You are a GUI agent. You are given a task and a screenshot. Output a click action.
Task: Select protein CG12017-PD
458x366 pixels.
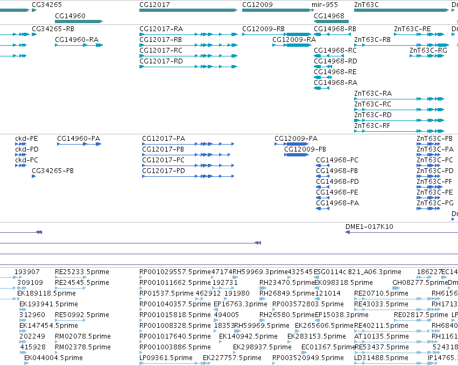(164, 171)
